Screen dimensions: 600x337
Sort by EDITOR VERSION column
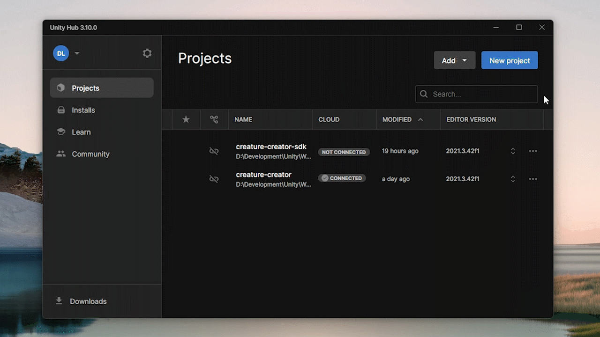(x=471, y=119)
